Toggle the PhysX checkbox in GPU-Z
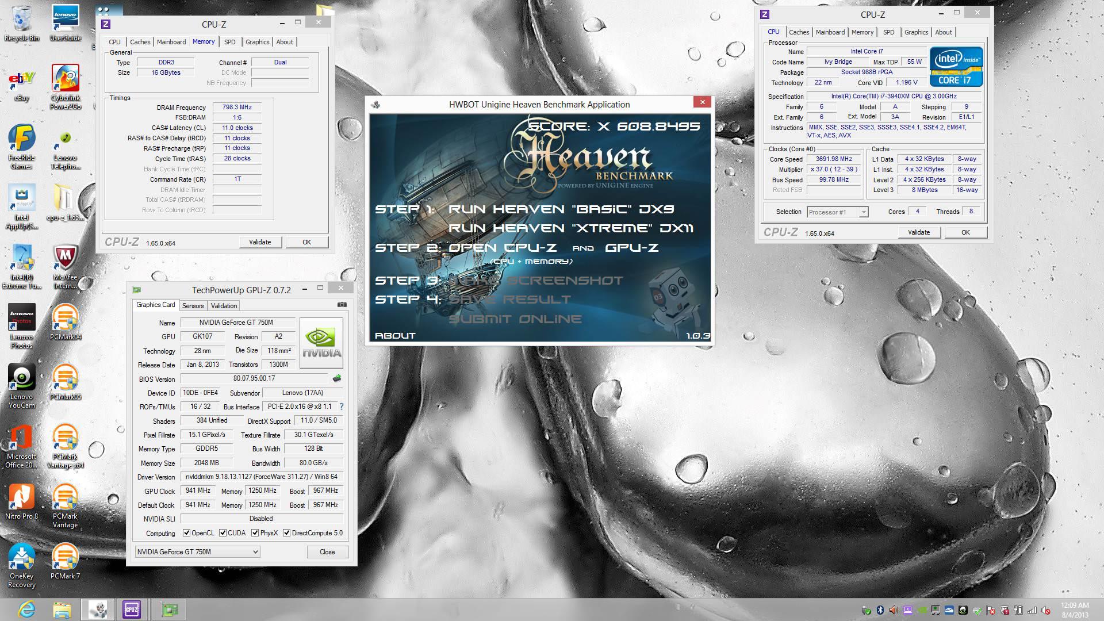 pos(255,533)
